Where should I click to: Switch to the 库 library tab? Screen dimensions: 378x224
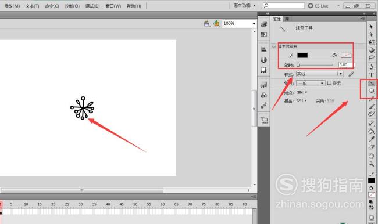click(x=287, y=19)
